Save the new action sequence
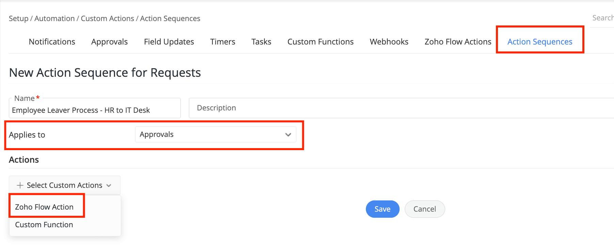Viewport: 614px width, 250px height. [x=382, y=209]
